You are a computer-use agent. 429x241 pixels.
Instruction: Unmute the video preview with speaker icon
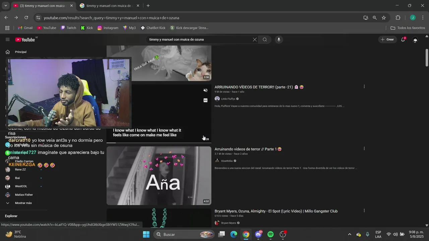205,90
